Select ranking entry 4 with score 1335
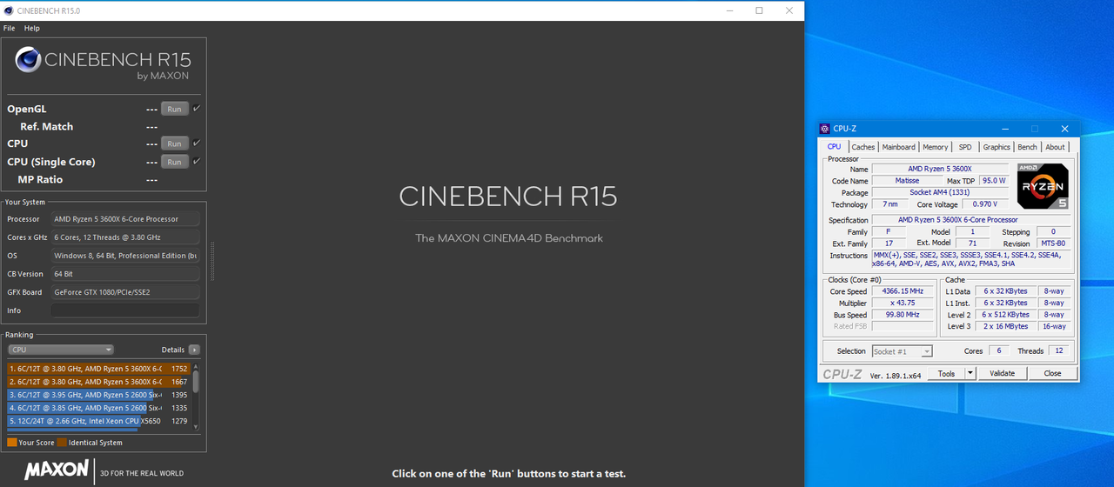The image size is (1114, 487). point(98,408)
